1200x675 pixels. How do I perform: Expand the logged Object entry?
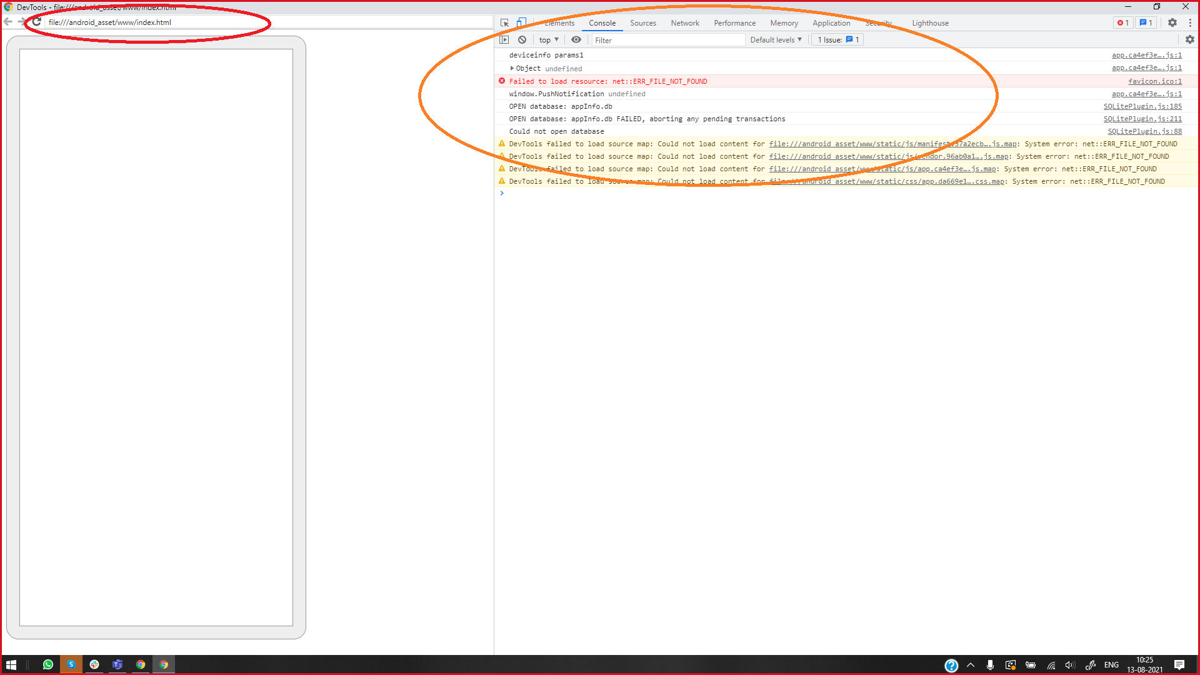click(512, 68)
